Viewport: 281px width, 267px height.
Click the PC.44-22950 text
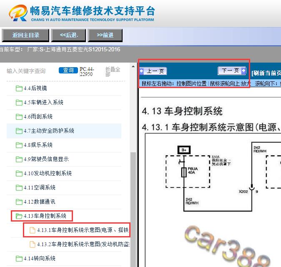[87, 71]
